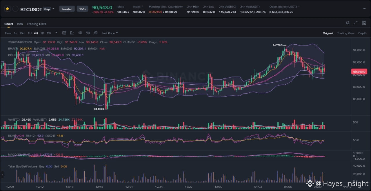Select the 15m interval
The width and height of the screenshot is (371, 191).
pos(22,33)
